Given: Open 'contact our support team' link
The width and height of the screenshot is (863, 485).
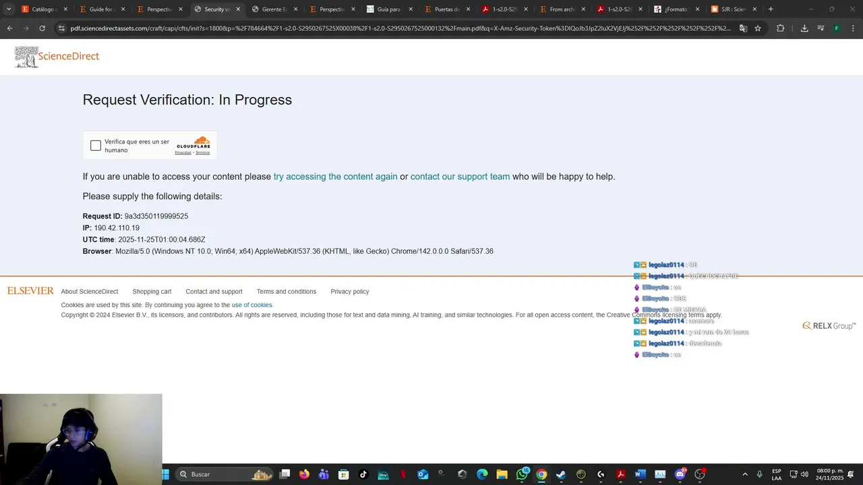Looking at the screenshot, I should [x=460, y=176].
